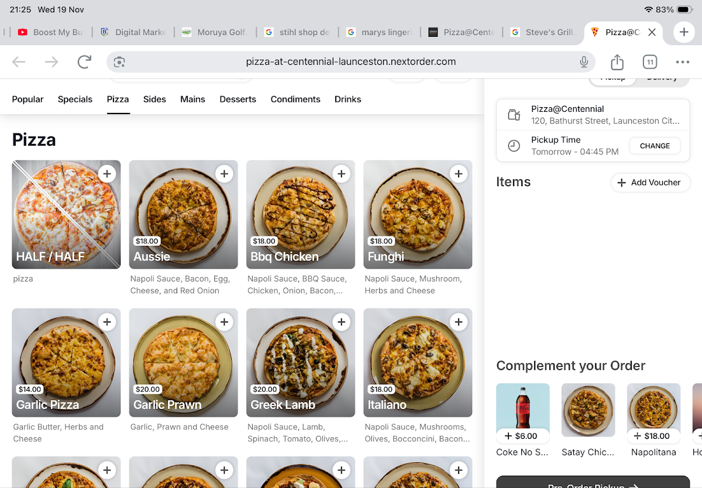Open the Garlic Prawn card image
The image size is (702, 488).
tap(183, 363)
